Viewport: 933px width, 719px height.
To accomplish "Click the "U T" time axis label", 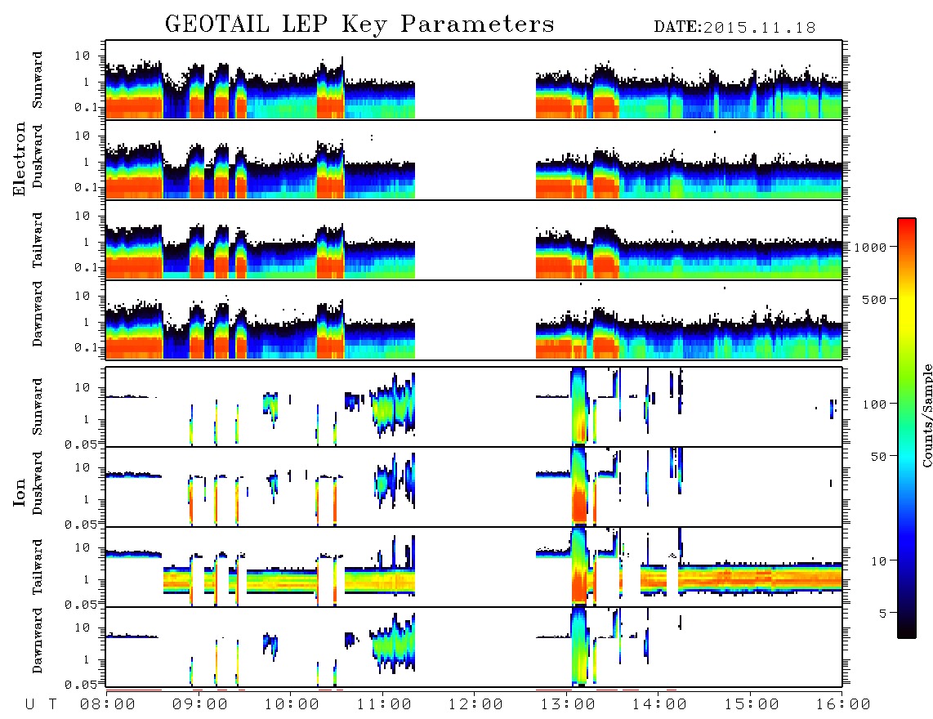I will (x=41, y=705).
